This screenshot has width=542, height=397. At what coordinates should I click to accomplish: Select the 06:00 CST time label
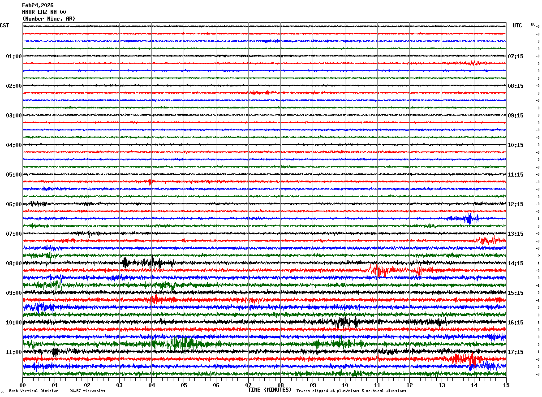tap(14, 204)
